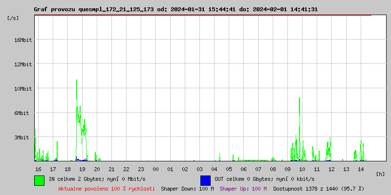The image size is (391, 195).
Task: Click hour label '23' on x-axis
Action: (x=141, y=169)
